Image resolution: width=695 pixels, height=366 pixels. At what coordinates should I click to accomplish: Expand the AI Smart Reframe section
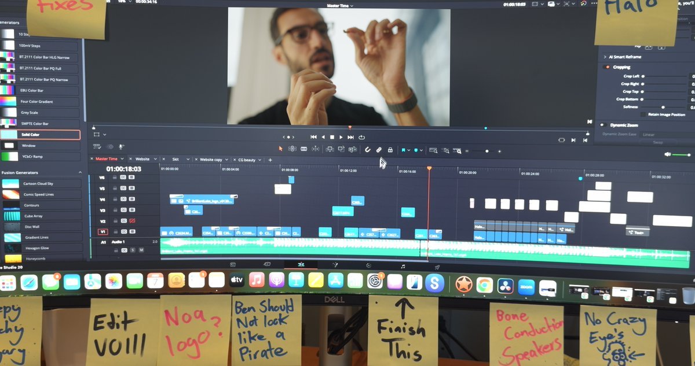click(x=605, y=57)
